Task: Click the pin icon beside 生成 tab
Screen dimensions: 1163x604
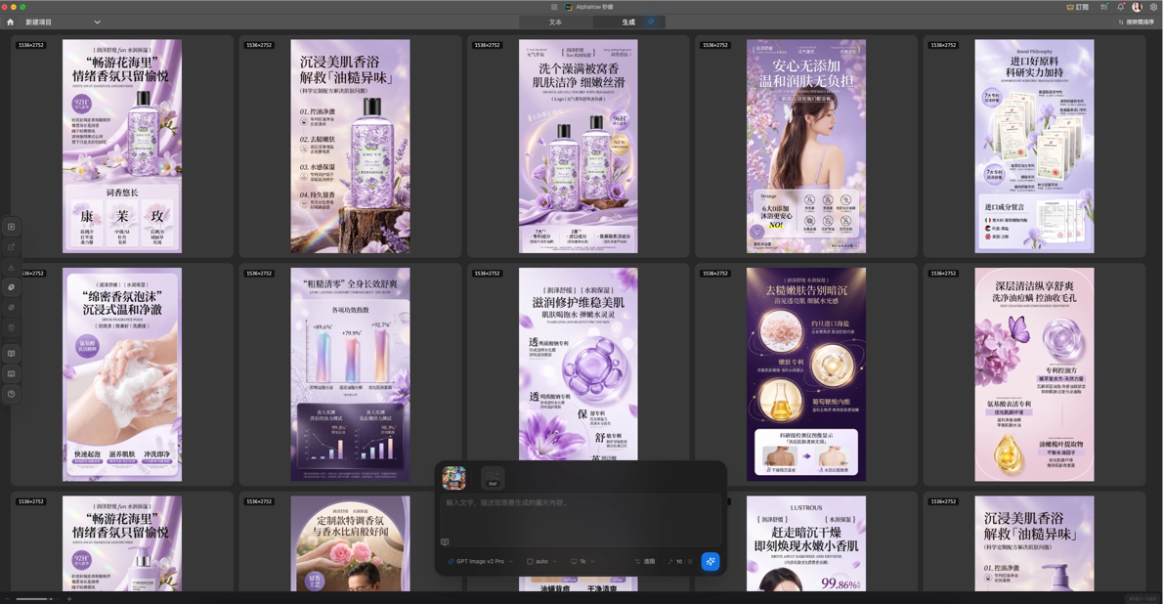Action: 651,22
